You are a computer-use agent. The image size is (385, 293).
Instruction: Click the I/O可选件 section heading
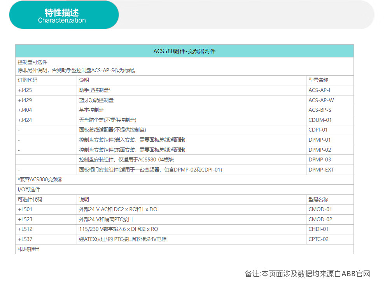click(x=29, y=189)
